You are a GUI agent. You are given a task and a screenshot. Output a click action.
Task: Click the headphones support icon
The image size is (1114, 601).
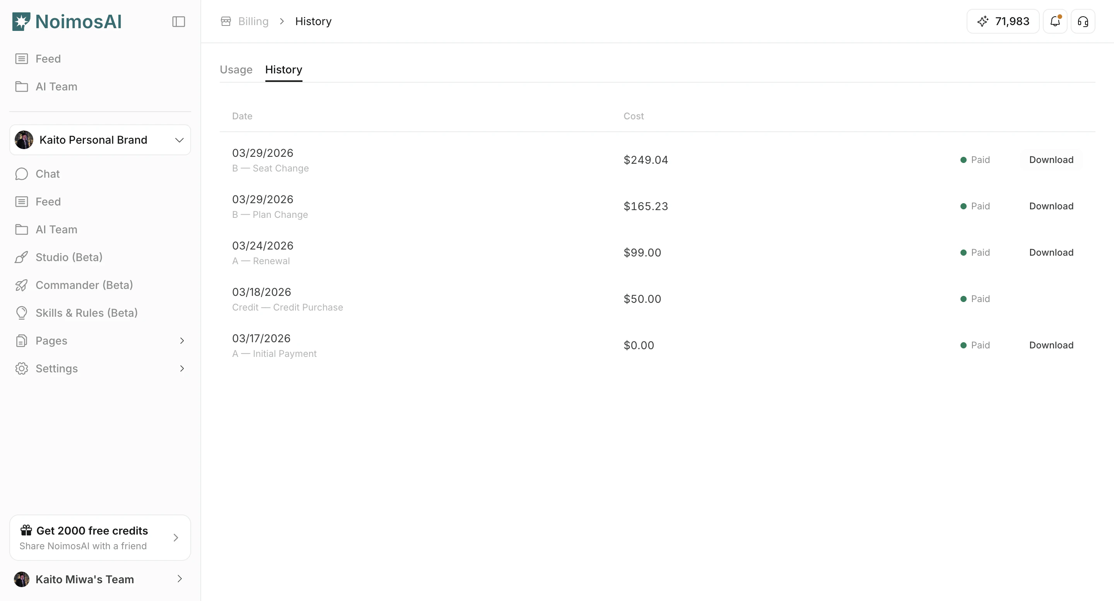(1083, 21)
